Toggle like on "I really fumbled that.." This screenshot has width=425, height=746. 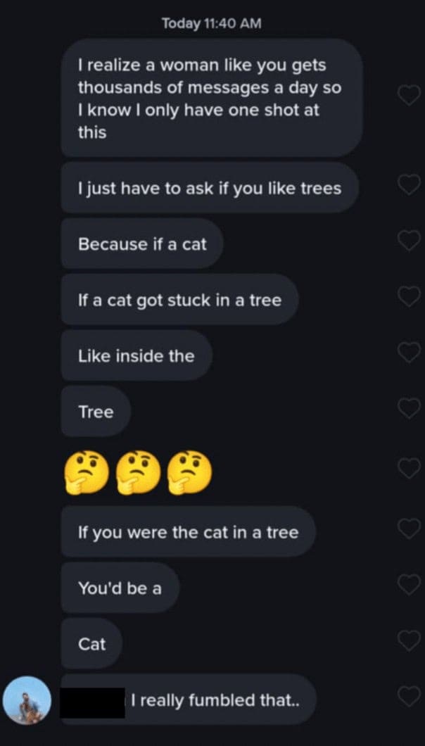point(409,697)
